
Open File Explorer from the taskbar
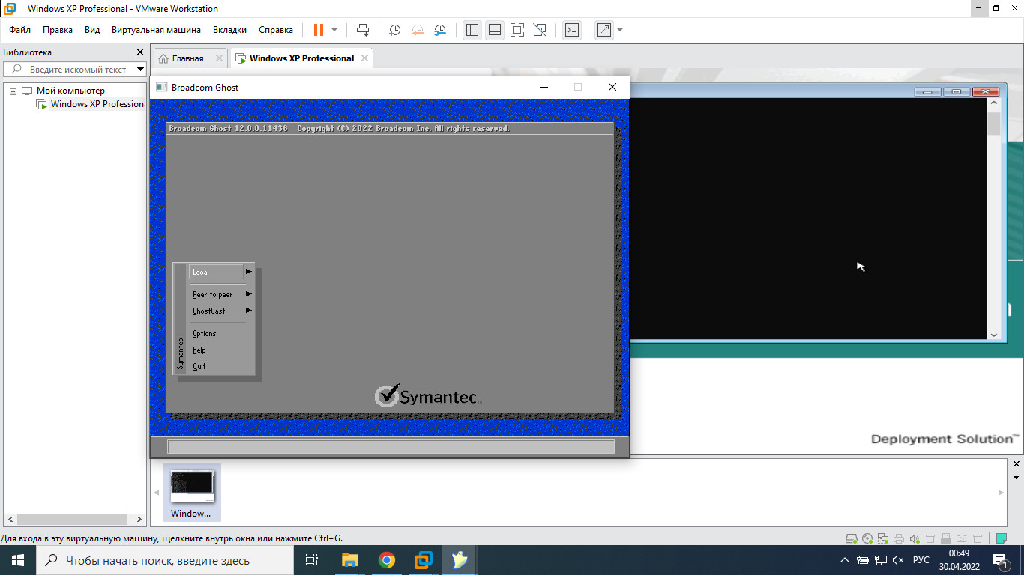tap(349, 560)
